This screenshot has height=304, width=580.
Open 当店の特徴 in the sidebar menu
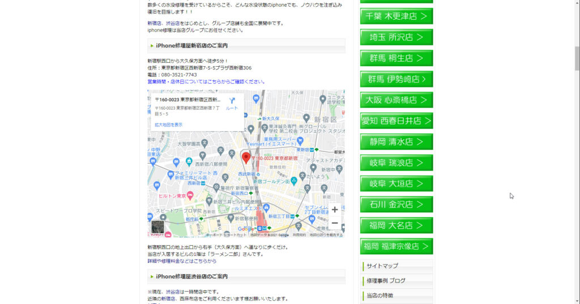(396, 296)
